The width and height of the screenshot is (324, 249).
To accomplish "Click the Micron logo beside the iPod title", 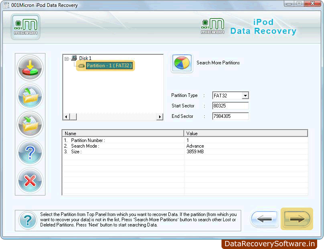I will pyautogui.click(x=212, y=26).
